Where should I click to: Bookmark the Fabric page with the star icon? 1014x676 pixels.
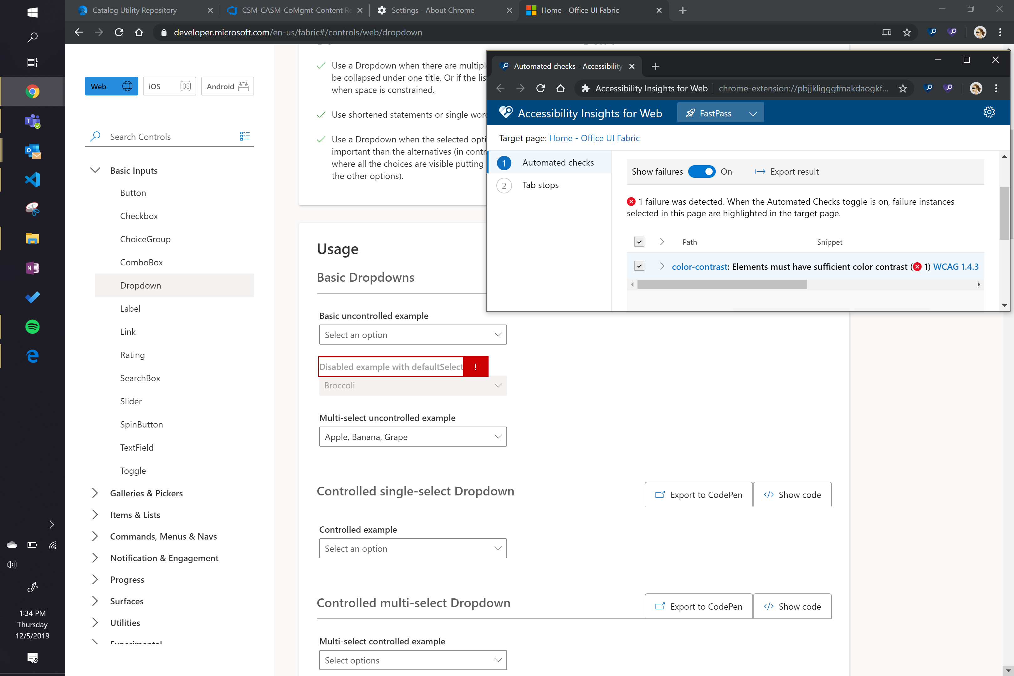point(907,32)
